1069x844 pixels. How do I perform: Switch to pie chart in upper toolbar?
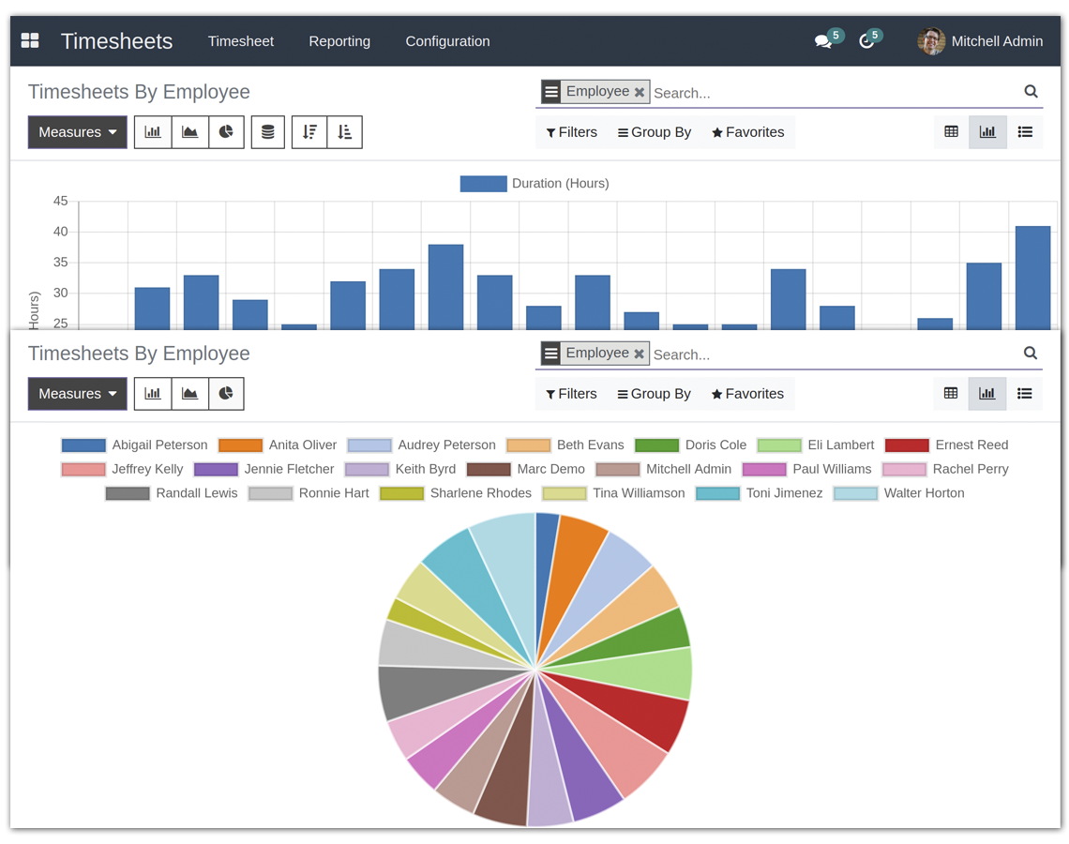pyautogui.click(x=226, y=132)
